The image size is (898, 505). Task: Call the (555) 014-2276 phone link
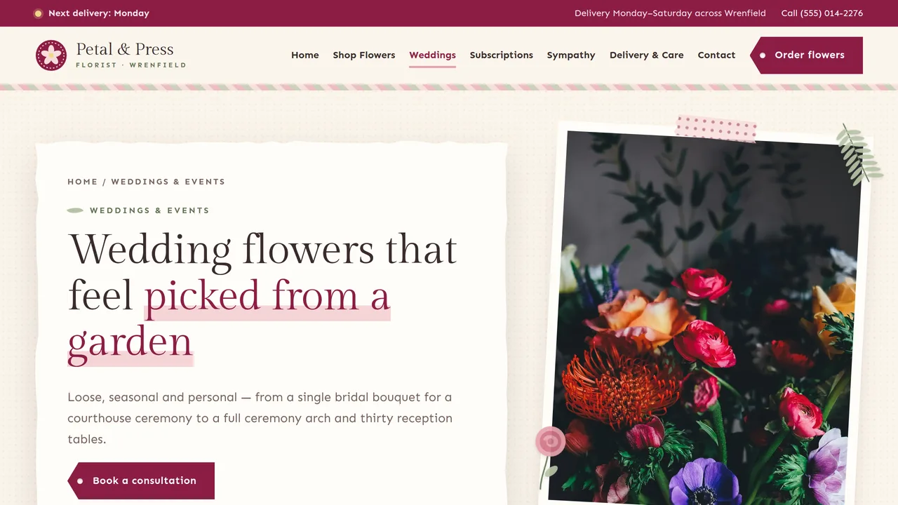click(x=822, y=13)
